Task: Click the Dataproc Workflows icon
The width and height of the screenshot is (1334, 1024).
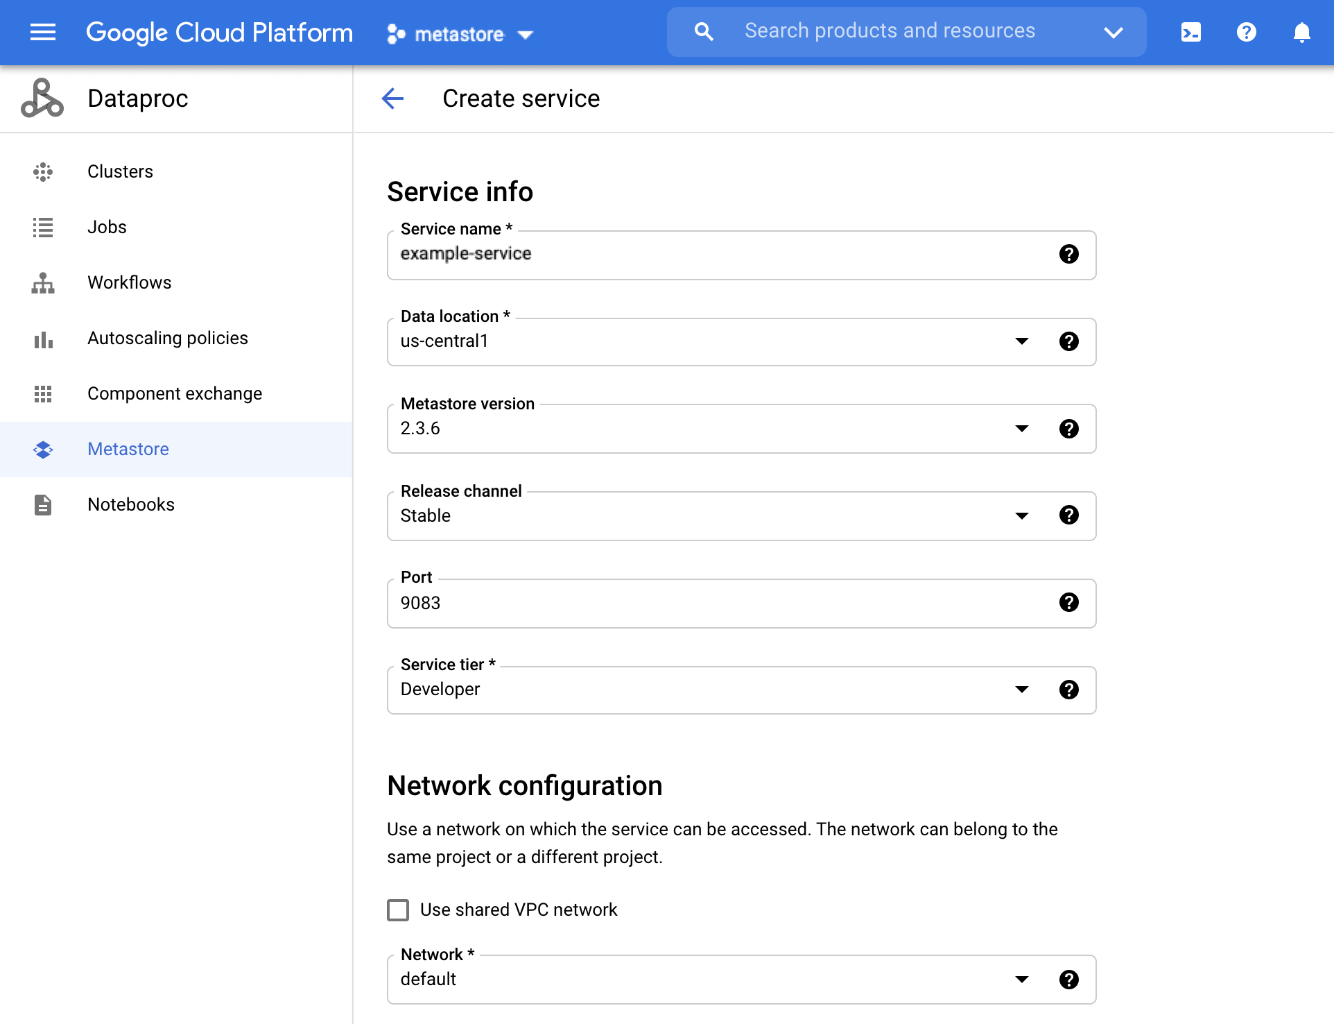Action: pos(43,282)
